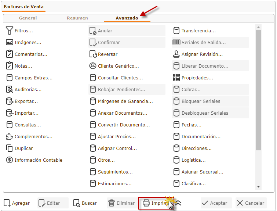Click the Exportar database arrow icon
The image size is (277, 211).
[x=10, y=101]
